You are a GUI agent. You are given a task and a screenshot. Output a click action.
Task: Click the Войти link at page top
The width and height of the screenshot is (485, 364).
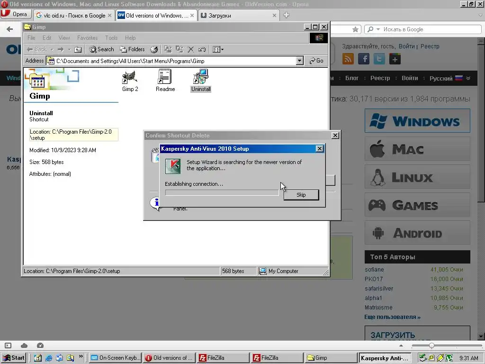[x=406, y=46]
